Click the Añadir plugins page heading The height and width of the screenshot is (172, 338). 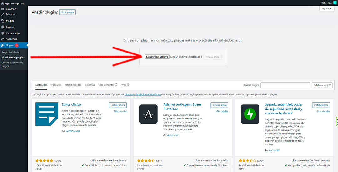(45, 12)
